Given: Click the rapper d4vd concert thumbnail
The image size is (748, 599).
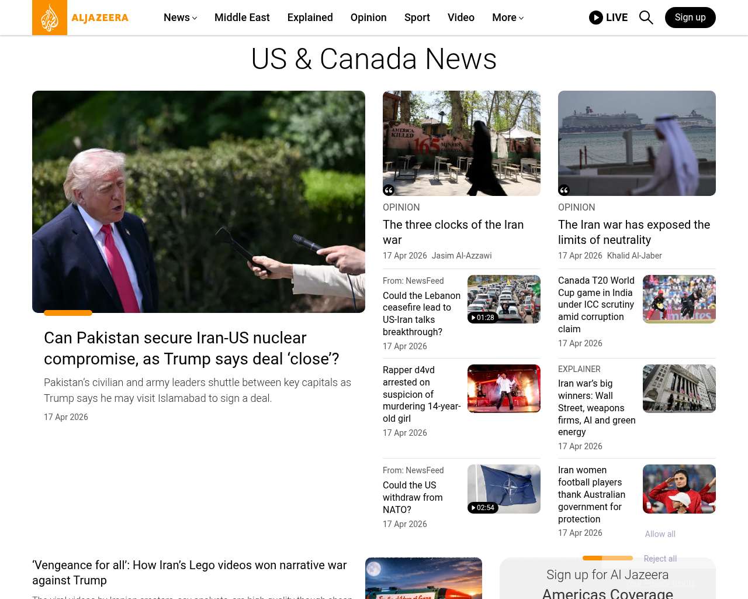Looking at the screenshot, I should point(504,388).
